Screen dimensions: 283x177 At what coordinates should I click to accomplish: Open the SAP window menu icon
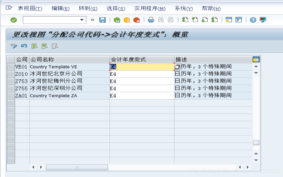tap(9, 8)
